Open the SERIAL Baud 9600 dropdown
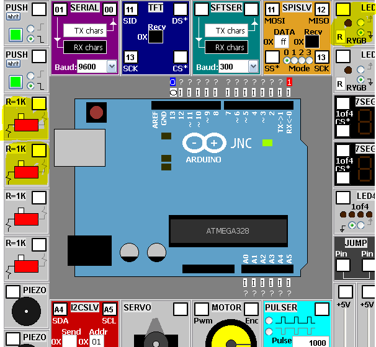 point(112,66)
